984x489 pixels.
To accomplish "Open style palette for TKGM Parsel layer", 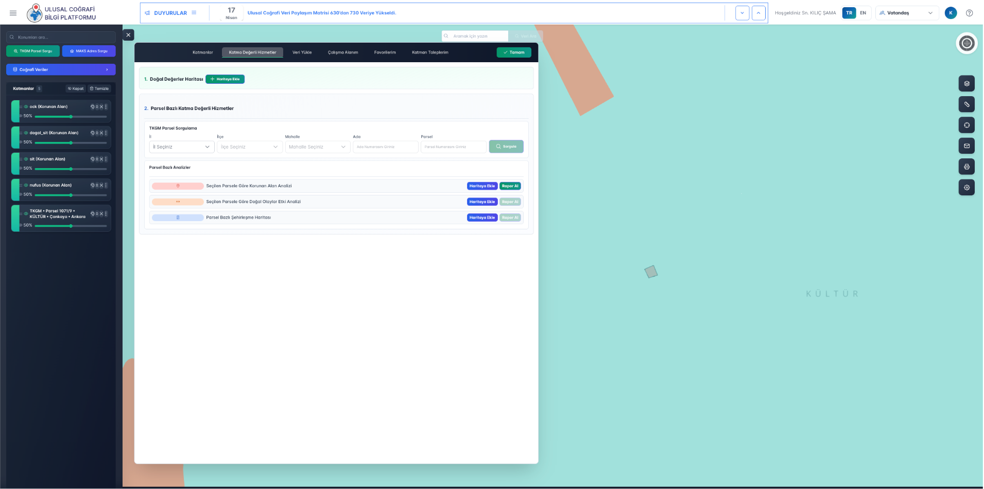I will pos(93,214).
